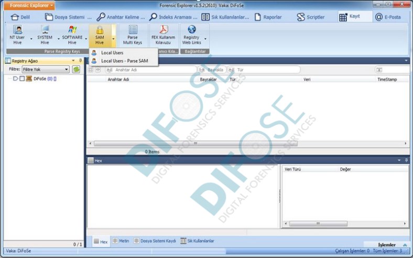413x258 pixels.
Task: Click the horizontal scrollbar in key list
Action: pos(194,143)
